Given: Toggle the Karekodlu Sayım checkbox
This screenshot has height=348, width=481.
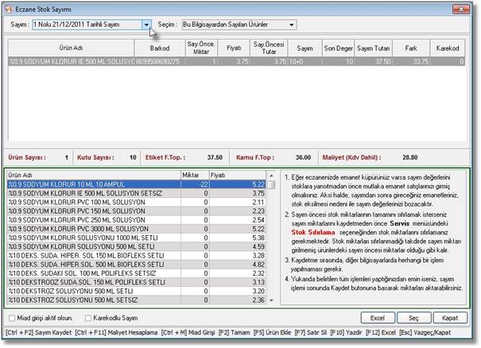Looking at the screenshot, I should click(x=87, y=317).
